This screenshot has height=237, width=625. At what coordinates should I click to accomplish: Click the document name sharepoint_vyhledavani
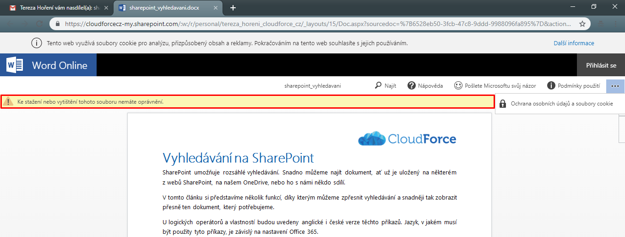pos(312,86)
